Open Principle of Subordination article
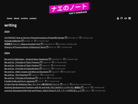Image resolution: width=138 pixels, height=104 pixels. [22, 69]
